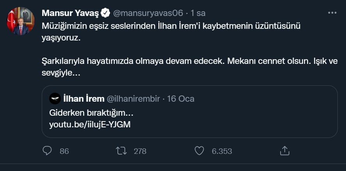Like the tweet with the heart icon
The width and height of the screenshot is (346, 171).
[199, 151]
